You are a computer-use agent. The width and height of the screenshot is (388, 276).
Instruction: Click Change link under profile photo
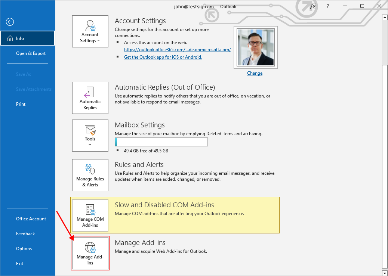coord(255,73)
